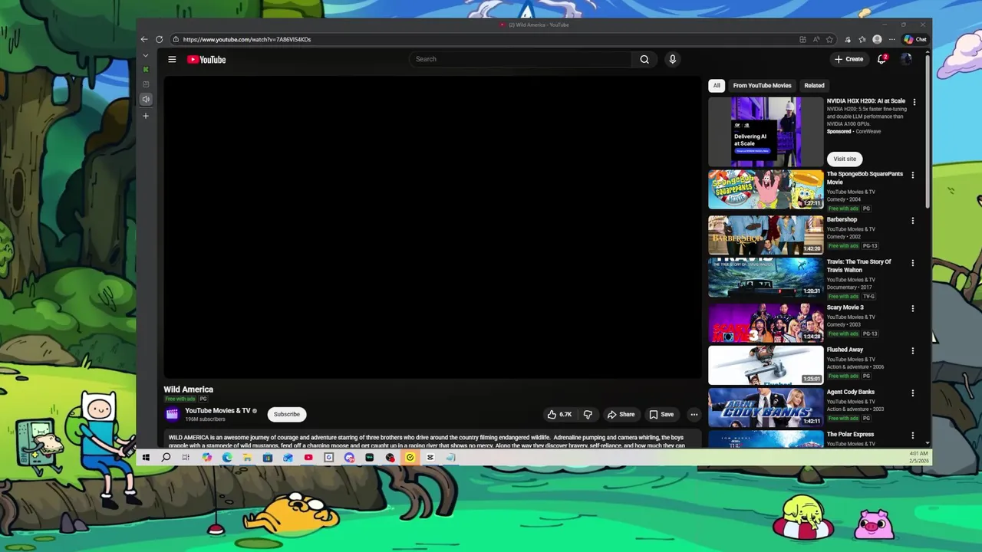The height and width of the screenshot is (552, 982).
Task: Open the Flushed Away thumbnail
Action: point(766,365)
